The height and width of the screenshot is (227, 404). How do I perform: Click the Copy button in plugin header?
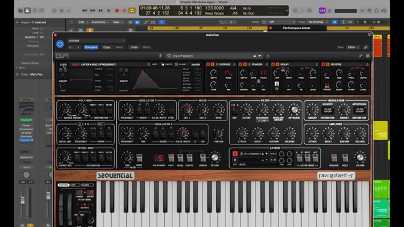(x=107, y=47)
